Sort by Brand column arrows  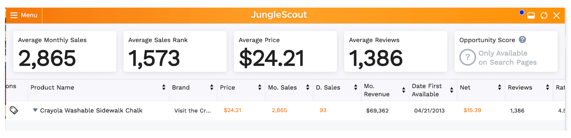point(212,87)
